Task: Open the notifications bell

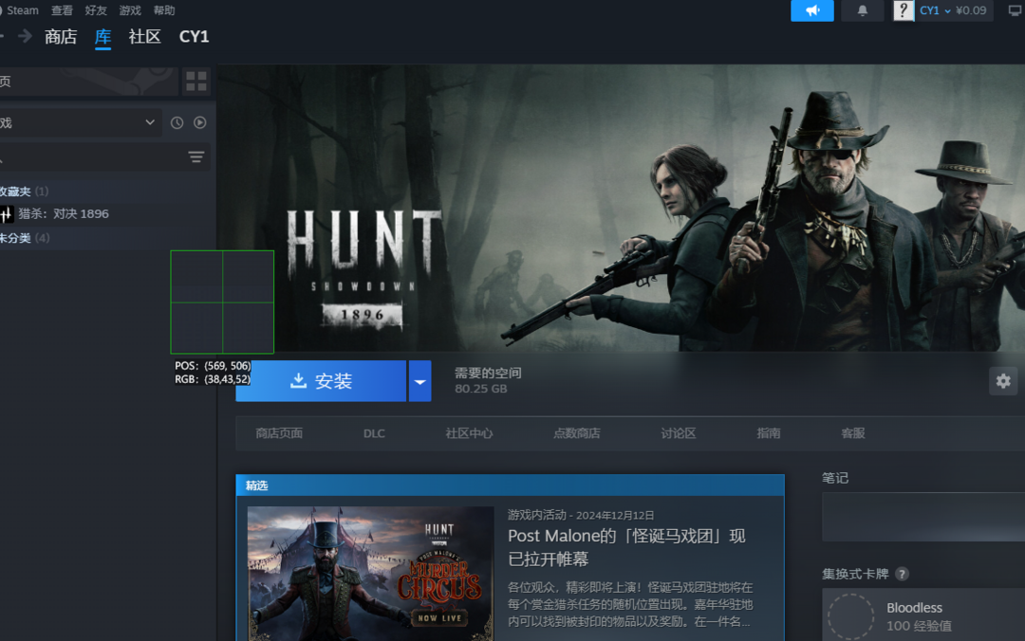Action: pos(863,10)
